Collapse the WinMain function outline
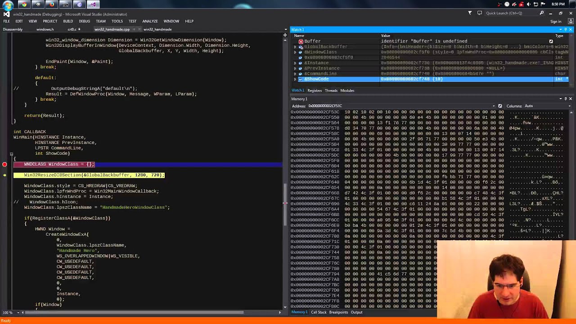Image resolution: width=576 pixels, height=324 pixels. 11,154
